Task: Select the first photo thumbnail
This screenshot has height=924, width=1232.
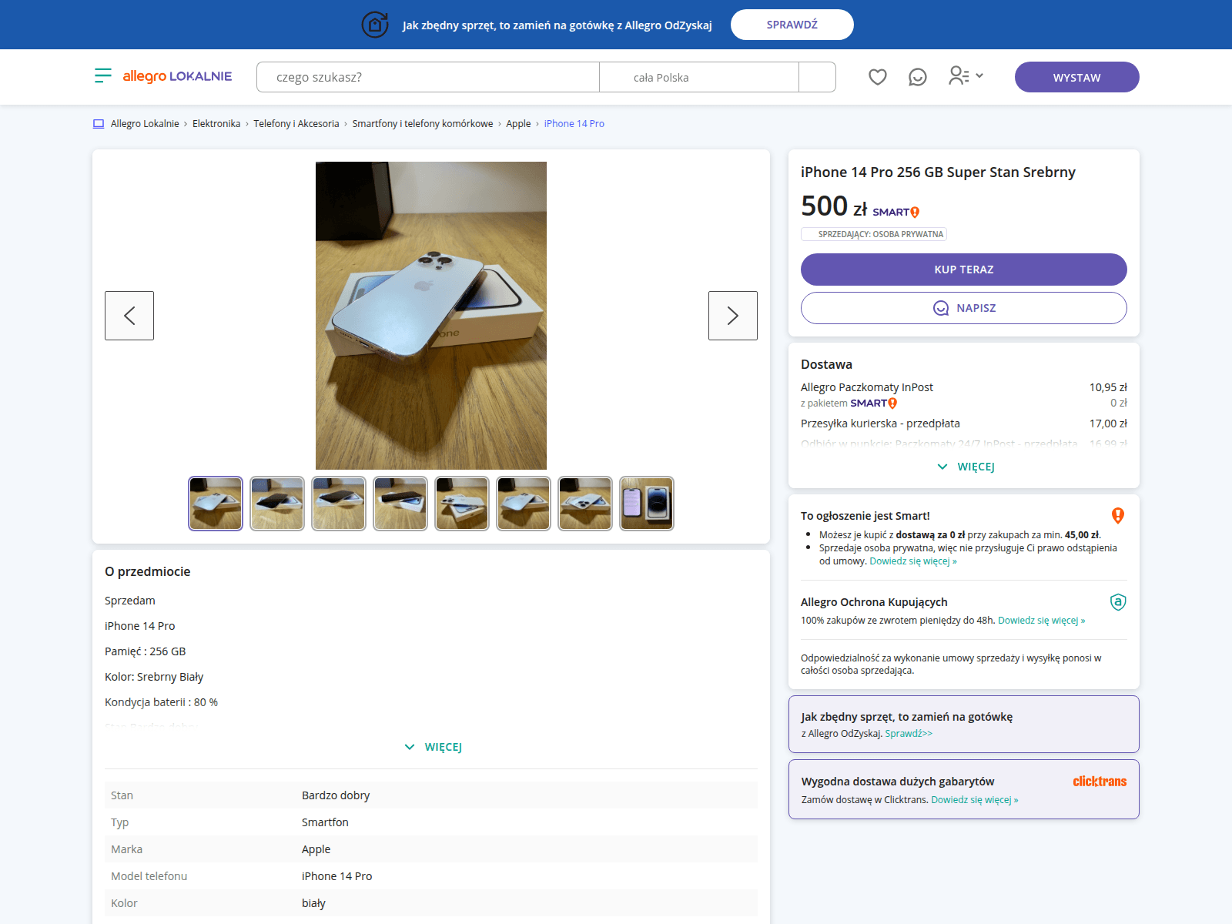Action: tap(216, 504)
